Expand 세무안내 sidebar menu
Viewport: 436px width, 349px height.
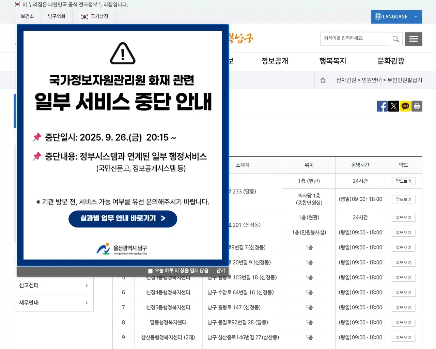click(53, 303)
